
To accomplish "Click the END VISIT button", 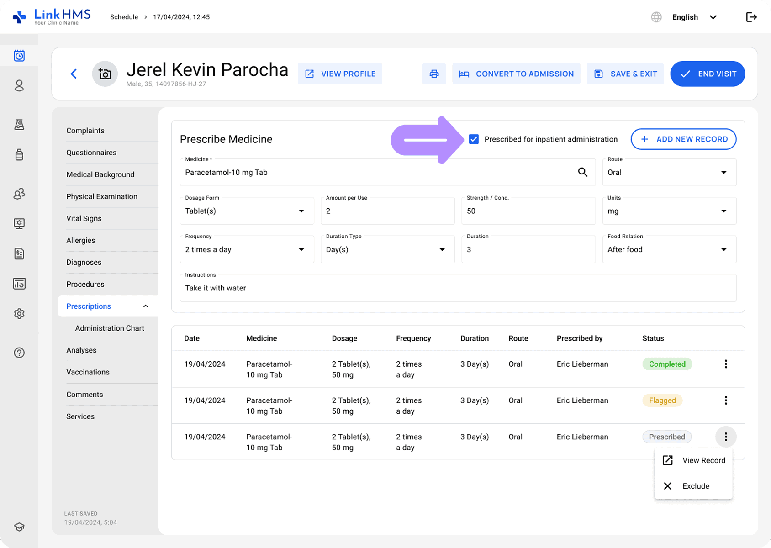I will 708,74.
